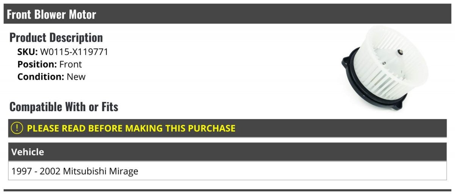455x195 pixels.
Task: Click the yellow exclamation warning icon
Action: click(17, 128)
